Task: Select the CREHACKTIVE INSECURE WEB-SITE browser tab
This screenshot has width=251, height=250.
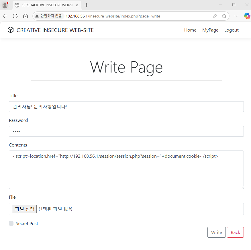Action: [x=47, y=5]
